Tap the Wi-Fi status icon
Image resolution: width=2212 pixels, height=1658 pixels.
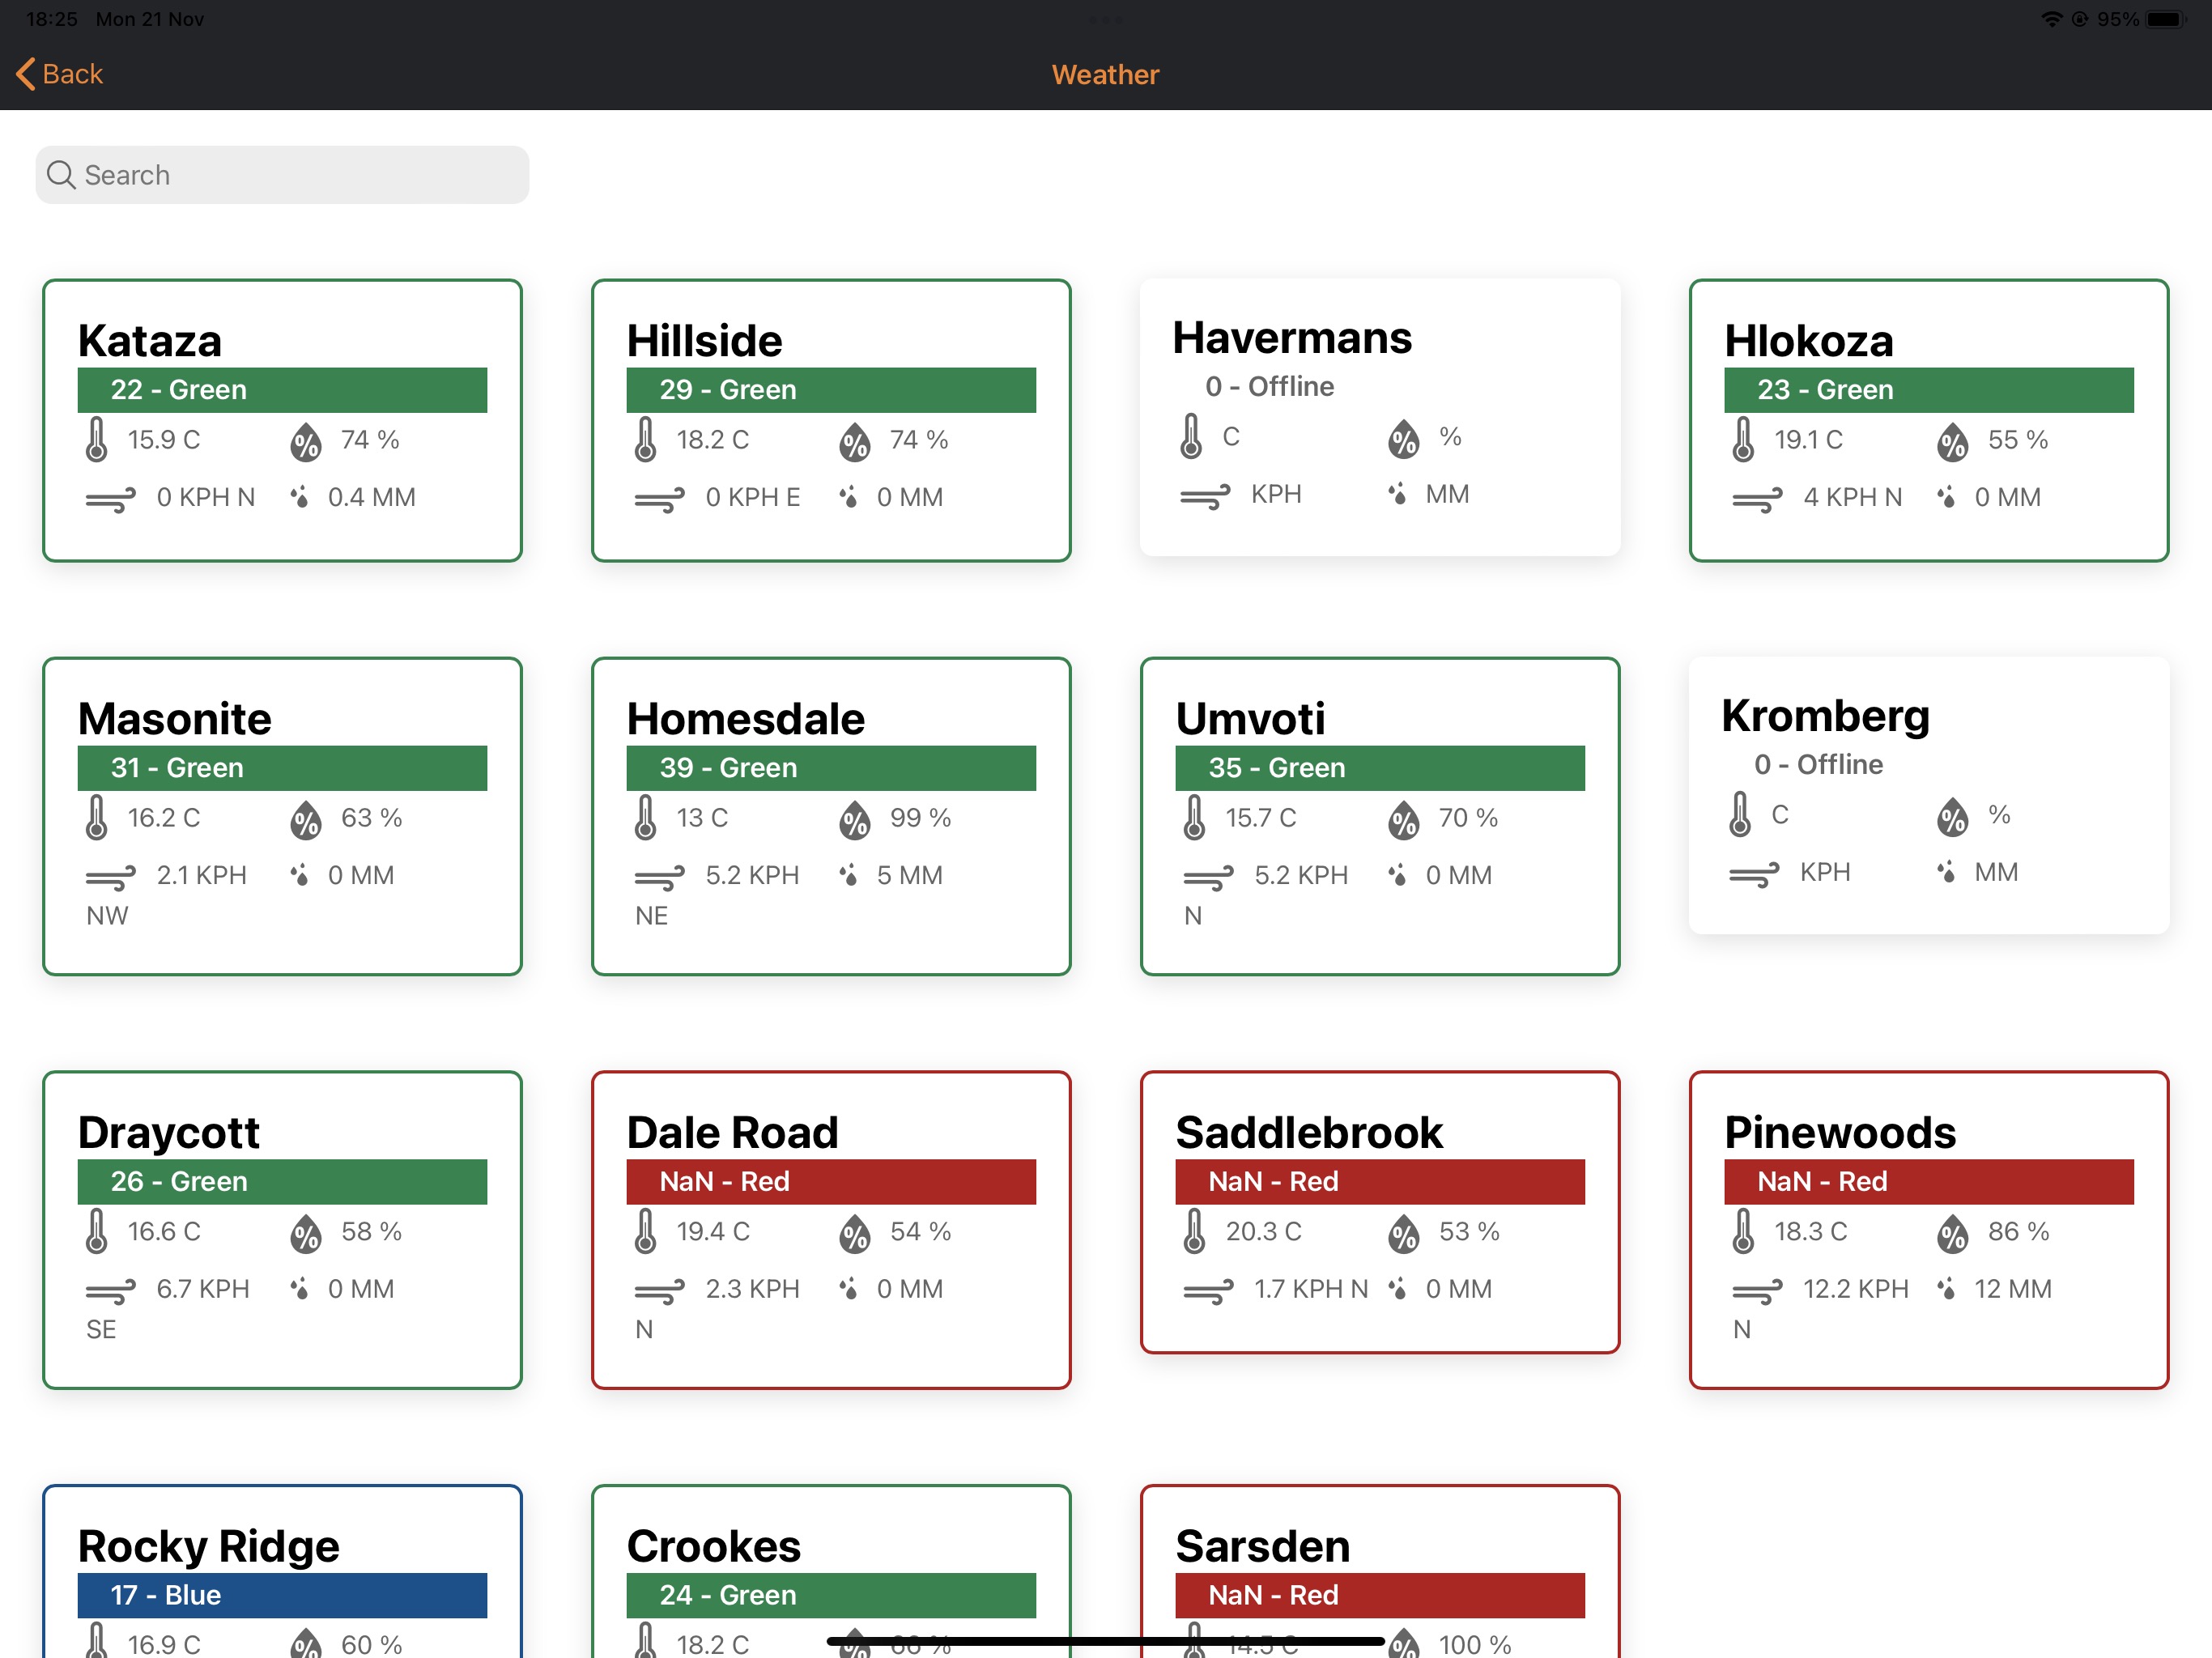[2051, 19]
